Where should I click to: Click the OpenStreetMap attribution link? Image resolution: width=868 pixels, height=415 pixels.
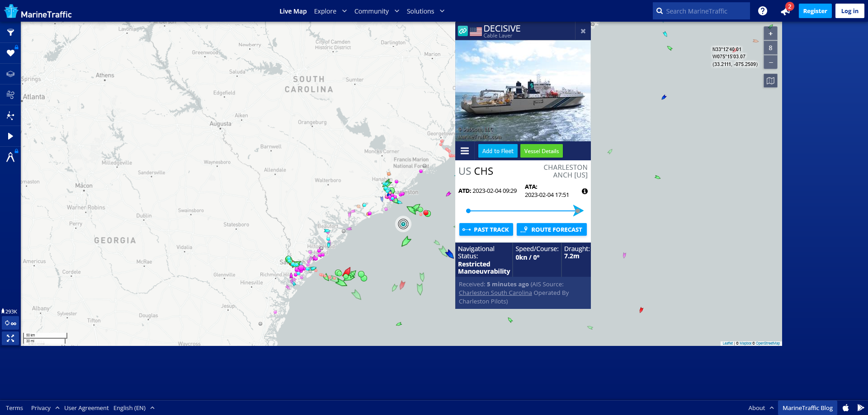click(768, 343)
